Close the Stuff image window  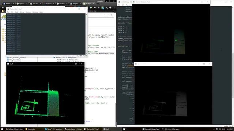82,64
